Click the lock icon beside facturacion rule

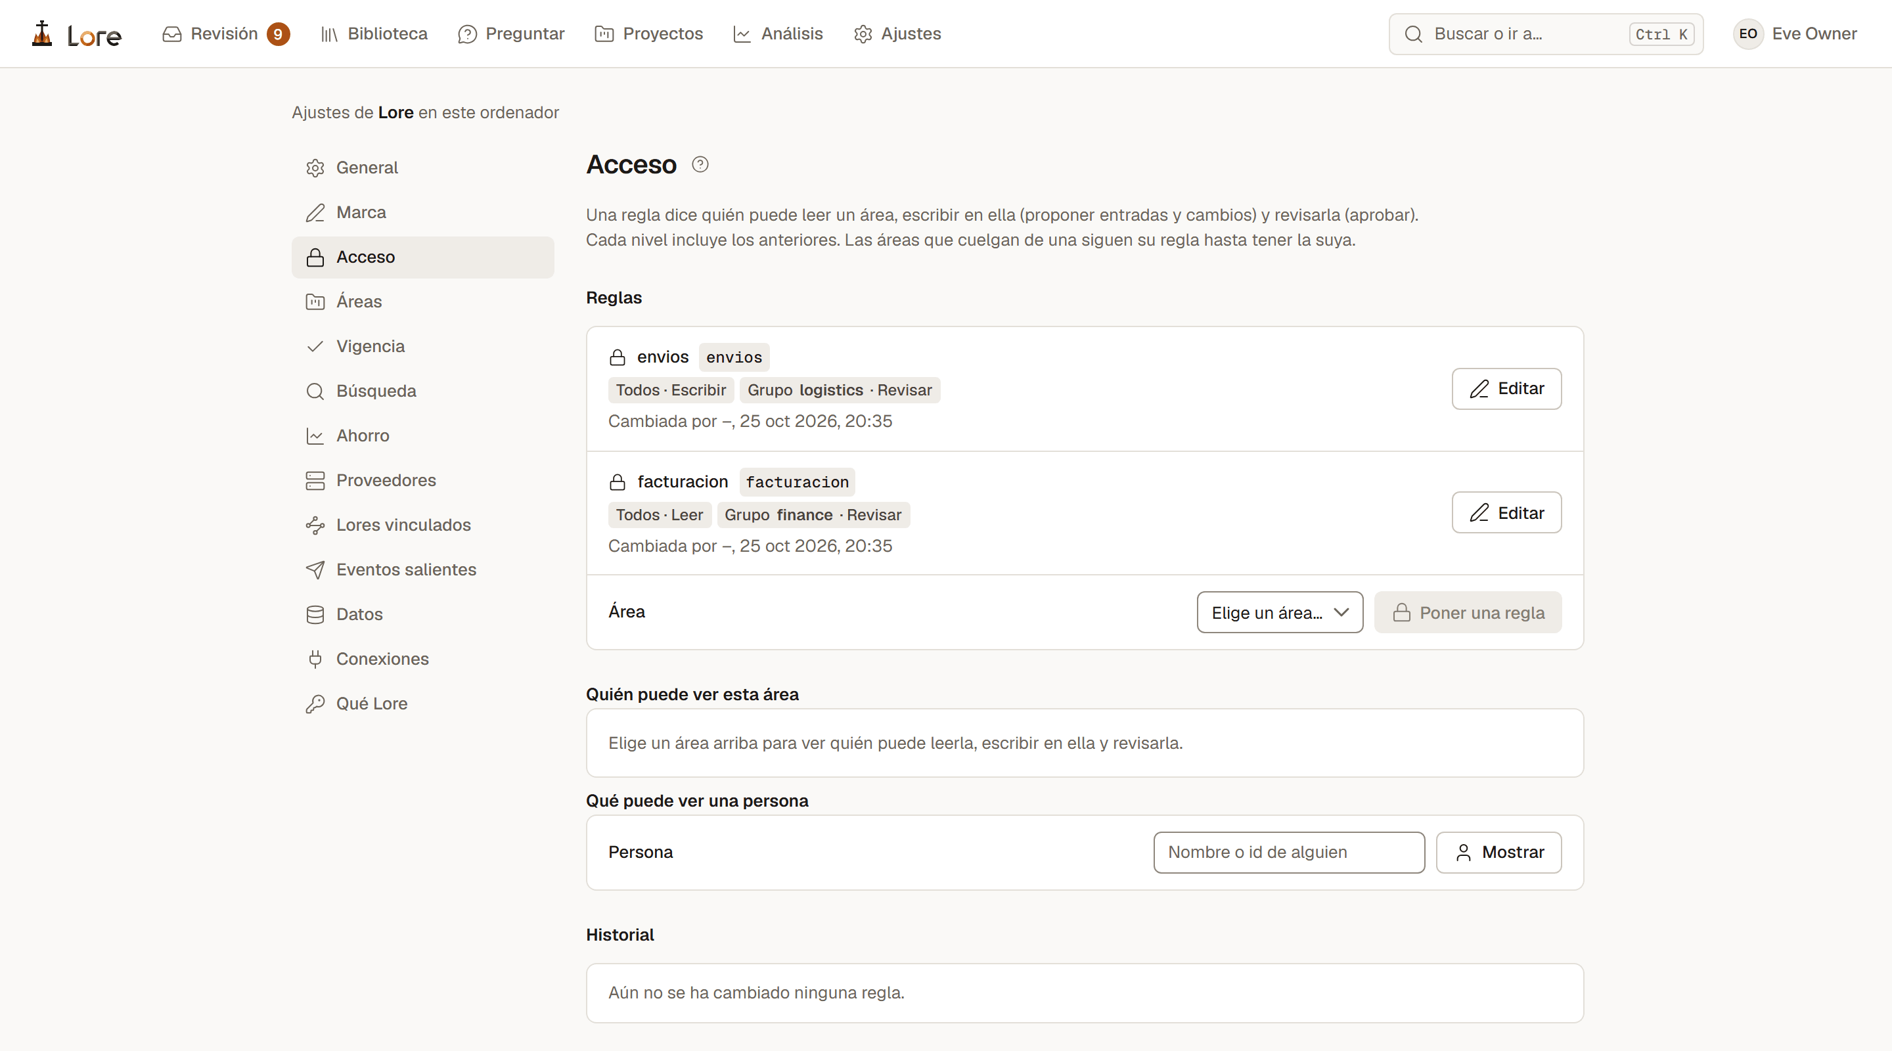point(617,483)
